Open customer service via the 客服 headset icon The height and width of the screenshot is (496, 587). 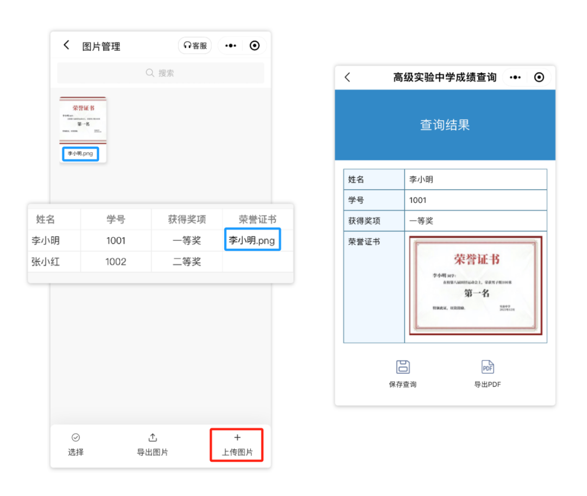195,46
